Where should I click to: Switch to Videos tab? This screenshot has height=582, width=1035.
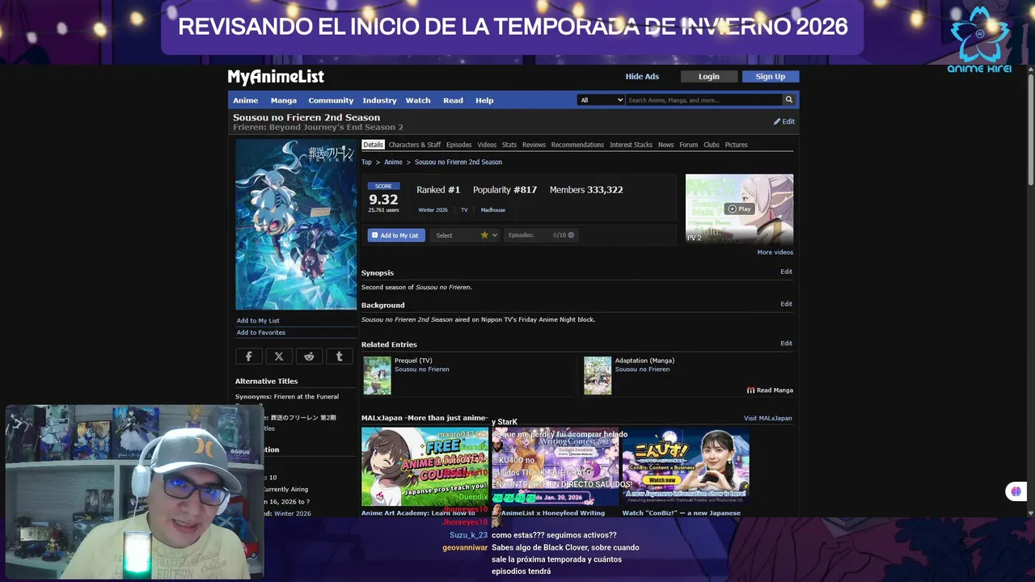click(487, 145)
